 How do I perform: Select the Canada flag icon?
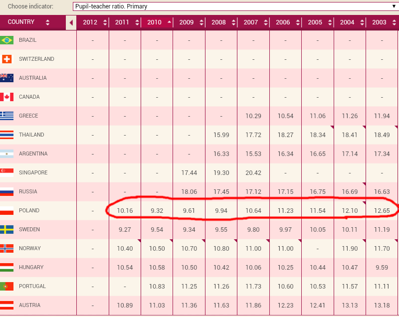pos(7,97)
